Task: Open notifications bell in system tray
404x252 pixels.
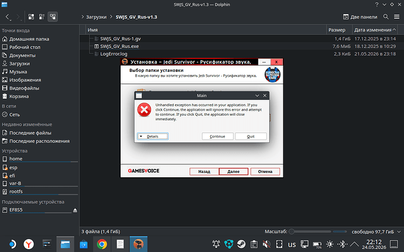Action: [216, 244]
